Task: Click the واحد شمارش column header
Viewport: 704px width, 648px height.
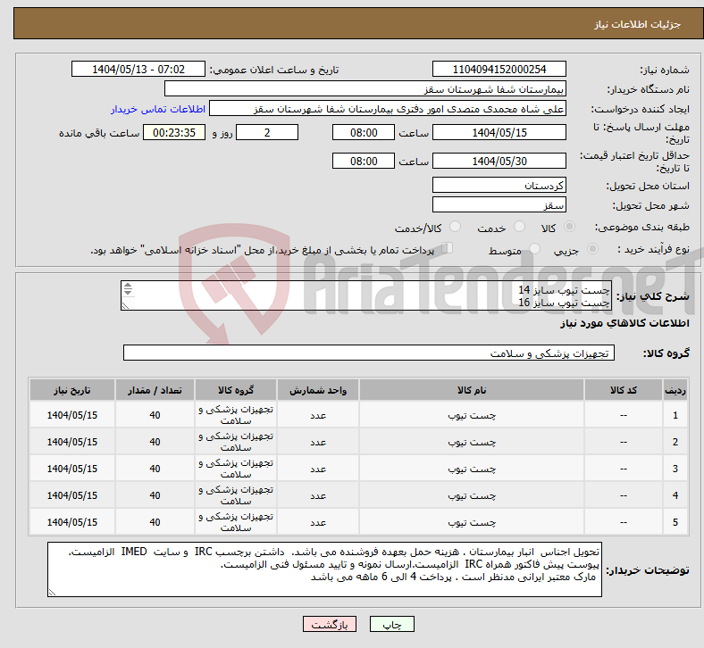Action: click(318, 390)
